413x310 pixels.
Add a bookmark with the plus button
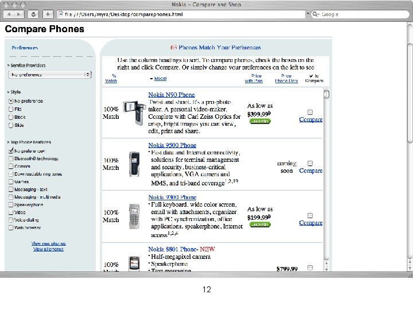tap(48, 14)
